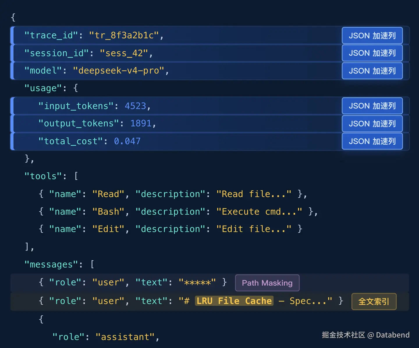419x348 pixels.
Task: Select the highlighted LRU File Cache text
Action: (x=234, y=301)
